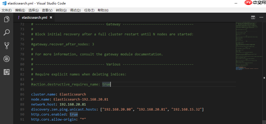
Task: Open the 调试(D) menu
Action: [75, 10]
